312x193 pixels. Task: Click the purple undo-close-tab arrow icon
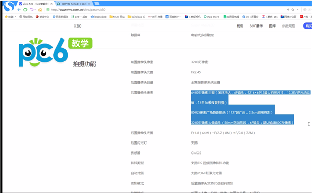[32, 10]
